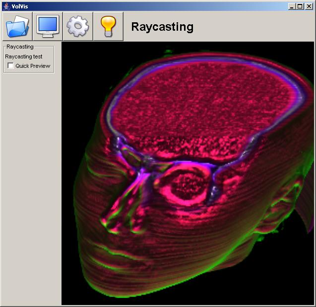Click the yellow lightbulb toolbar icon
This screenshot has width=316, height=307.
tap(108, 26)
